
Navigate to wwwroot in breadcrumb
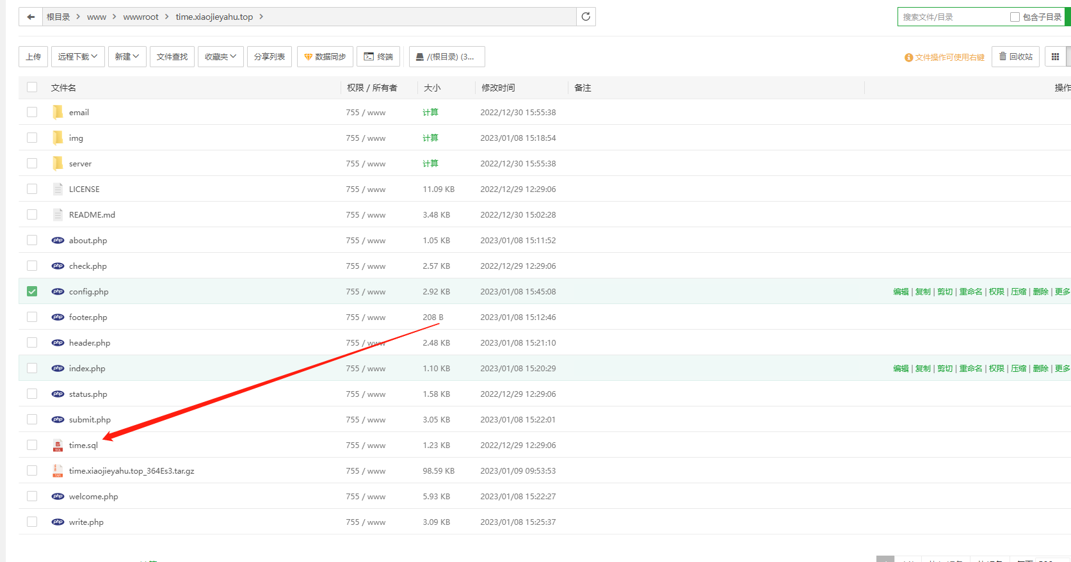click(141, 17)
